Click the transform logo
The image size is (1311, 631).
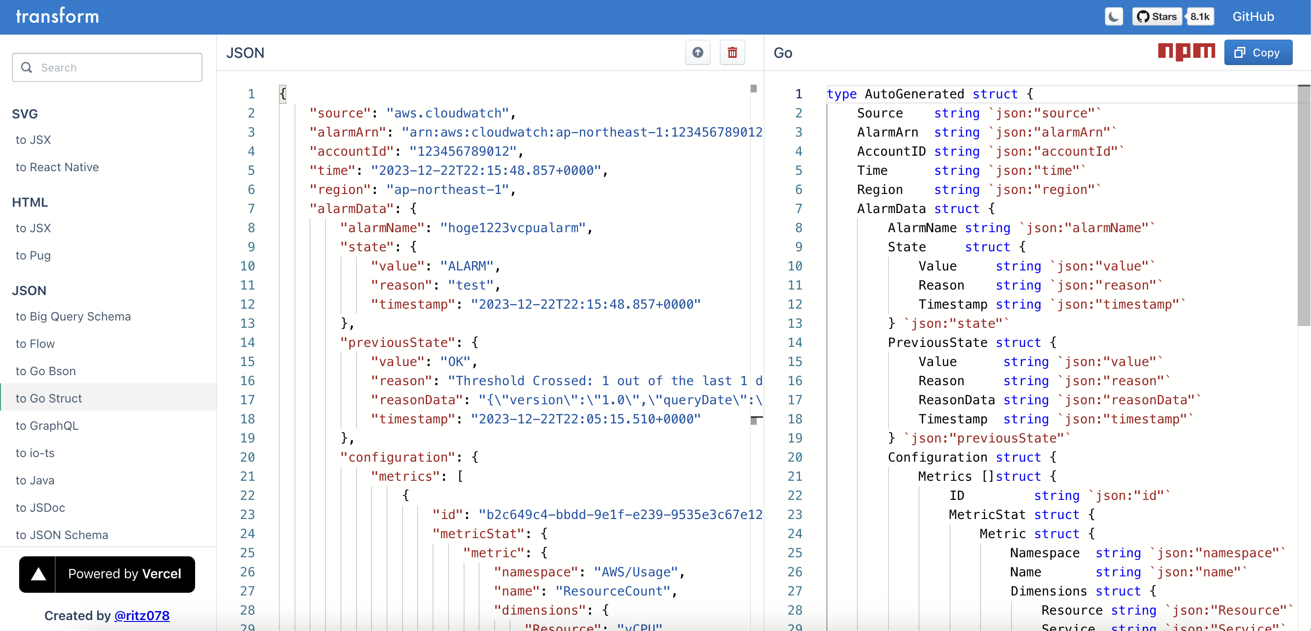point(57,16)
